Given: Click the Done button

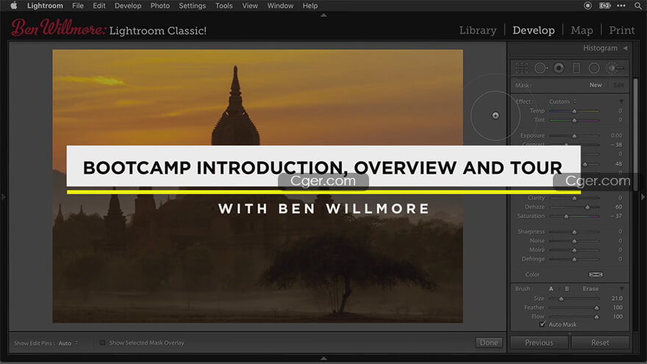Looking at the screenshot, I should 489,343.
